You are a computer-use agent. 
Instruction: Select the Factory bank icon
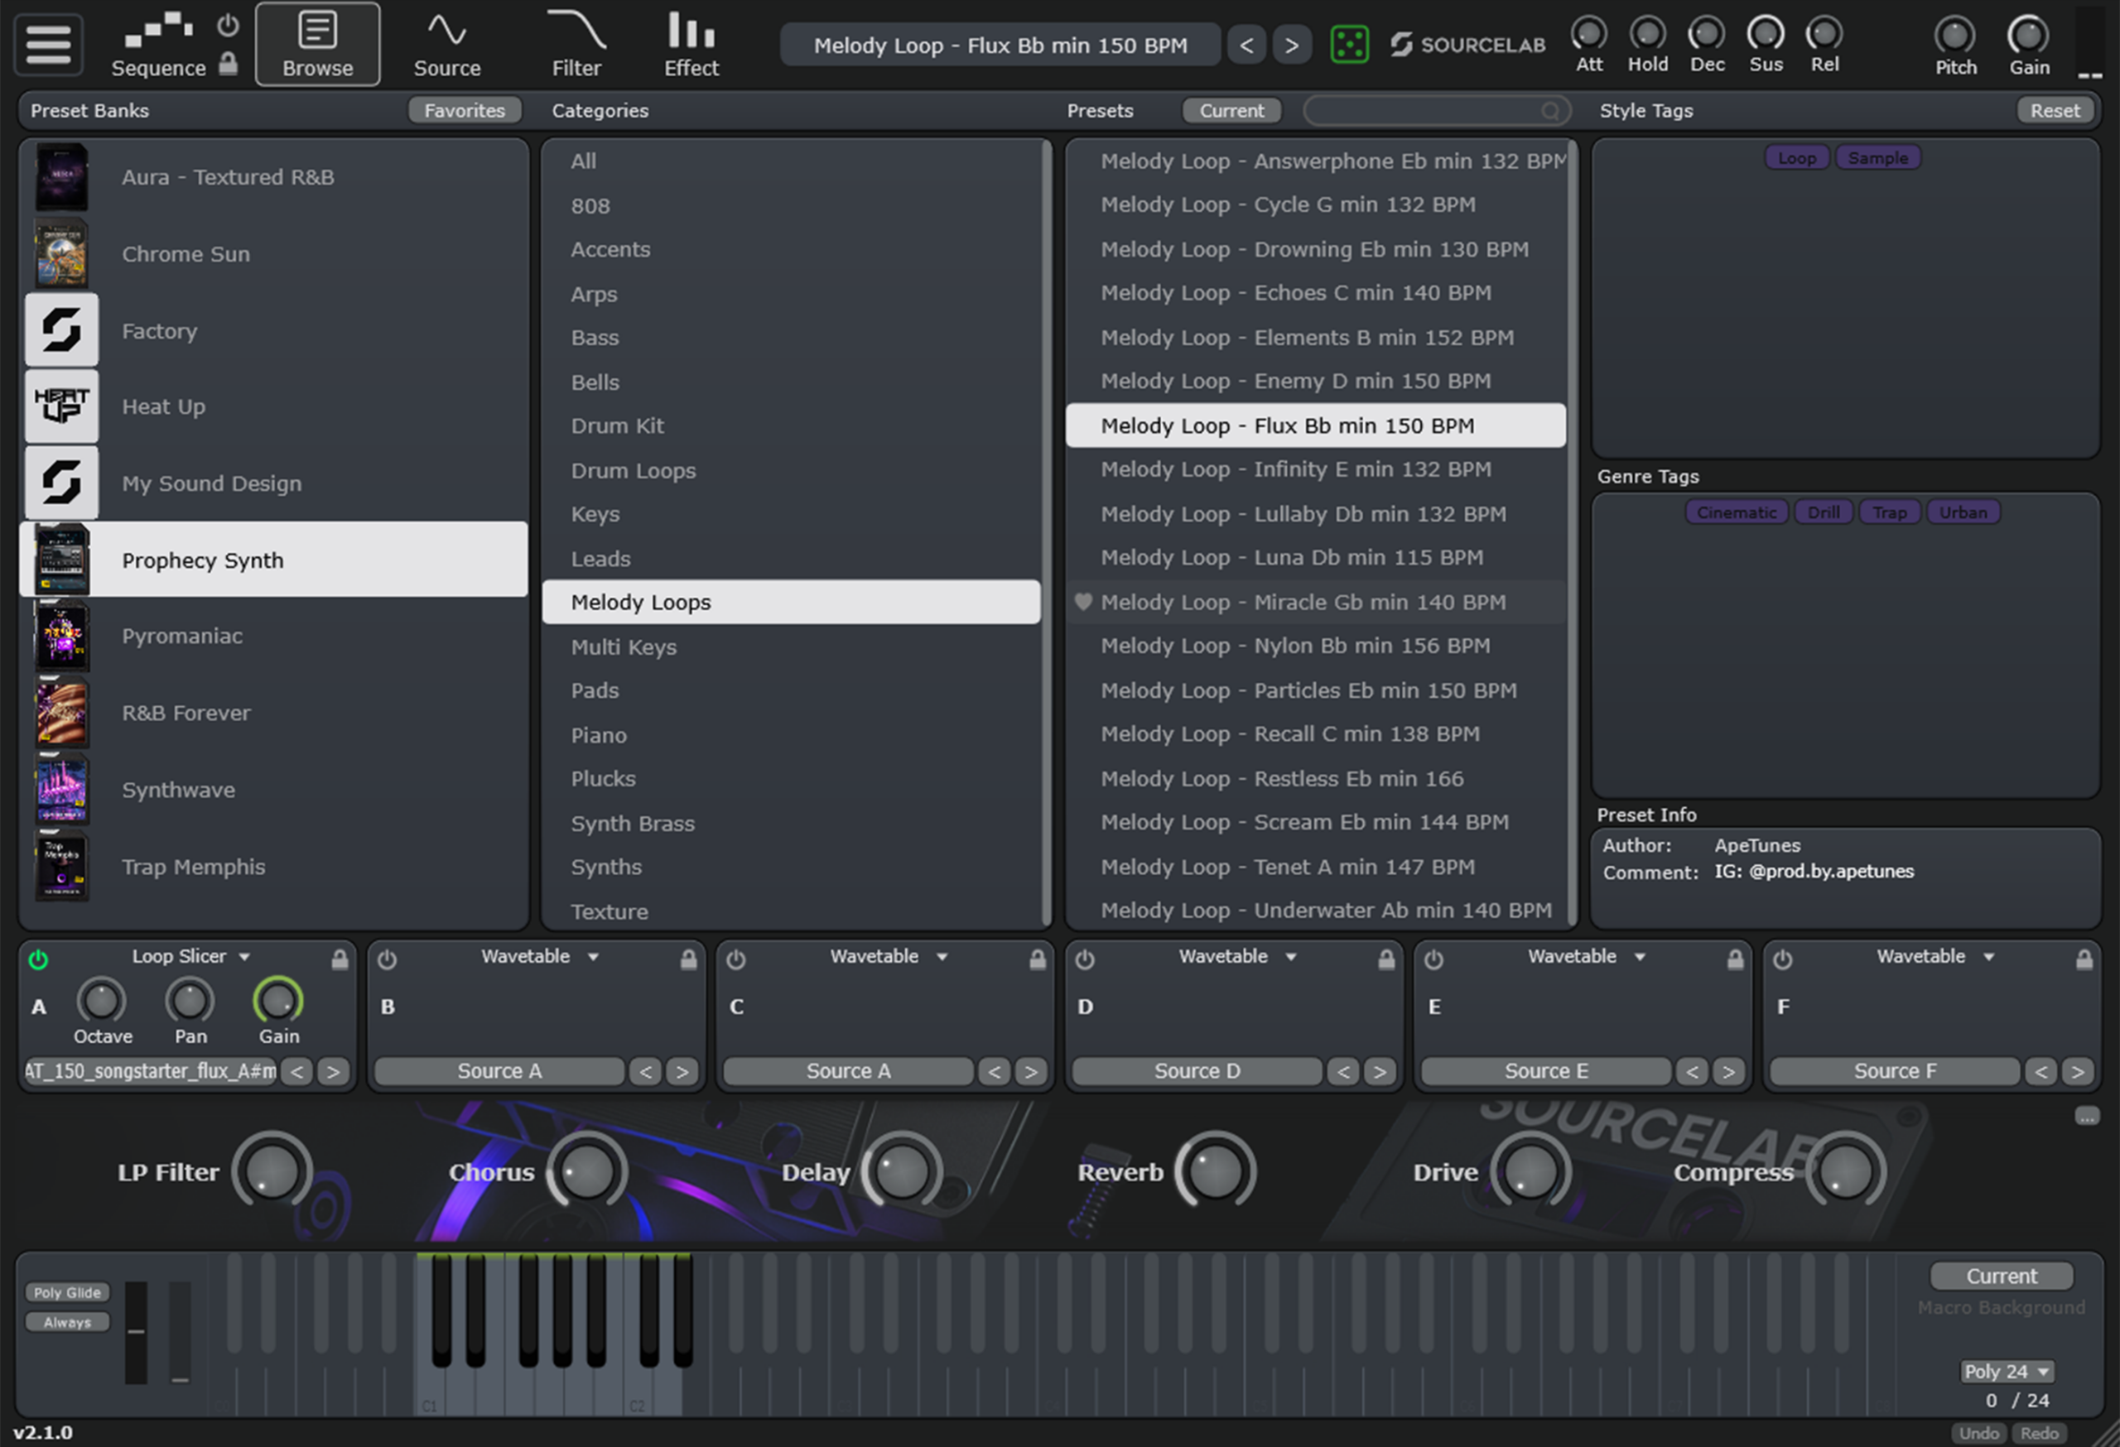(x=62, y=330)
